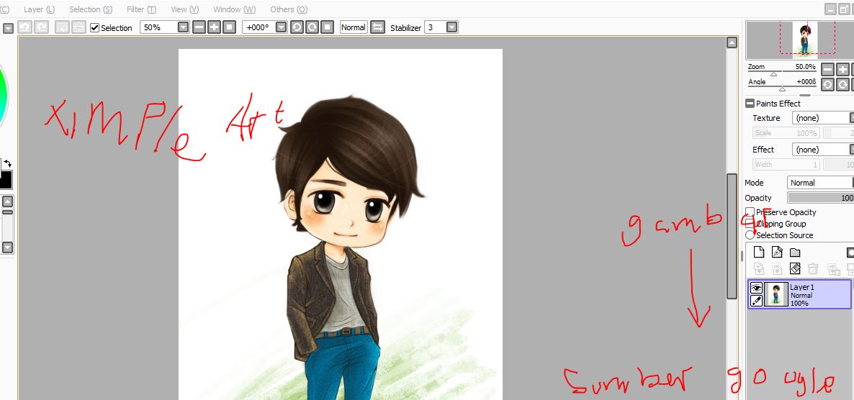Zoom out using the toolbar minus button
The height and width of the screenshot is (400, 854).
[199, 27]
